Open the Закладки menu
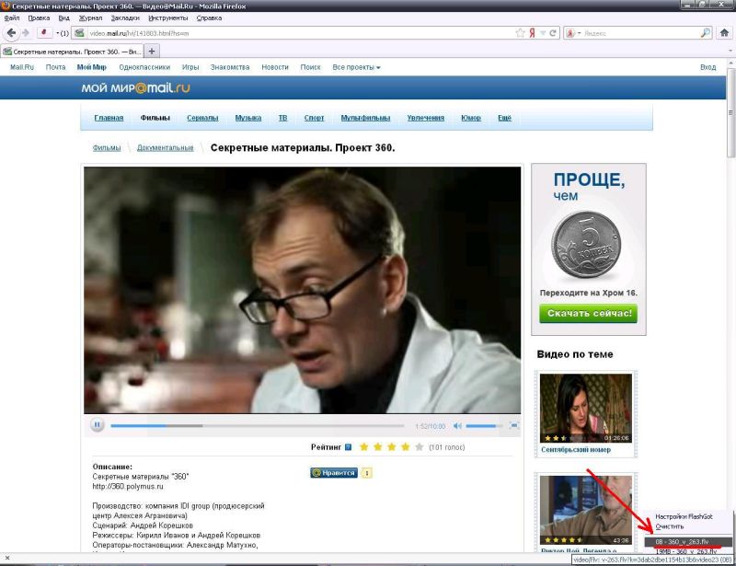Image resolution: width=736 pixels, height=566 pixels. [125, 17]
